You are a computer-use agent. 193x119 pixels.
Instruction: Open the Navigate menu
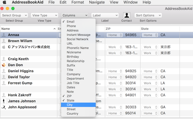click(x=97, y=2)
